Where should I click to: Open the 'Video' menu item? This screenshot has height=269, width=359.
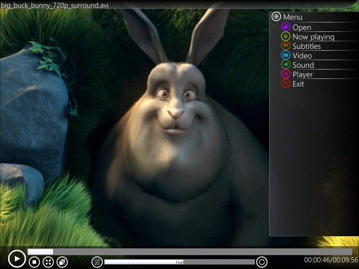click(x=302, y=56)
